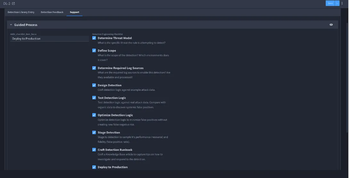Click 'Craft detection logic against example' description
The image size is (349, 178).
(126, 90)
